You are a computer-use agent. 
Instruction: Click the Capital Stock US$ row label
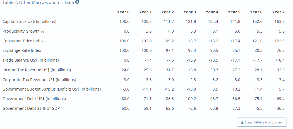(x=29, y=21)
